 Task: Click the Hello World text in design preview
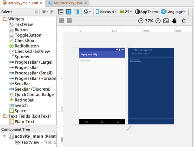click(86, 61)
